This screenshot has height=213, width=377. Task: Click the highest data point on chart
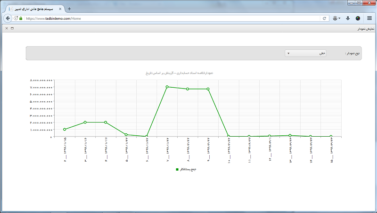(167, 87)
